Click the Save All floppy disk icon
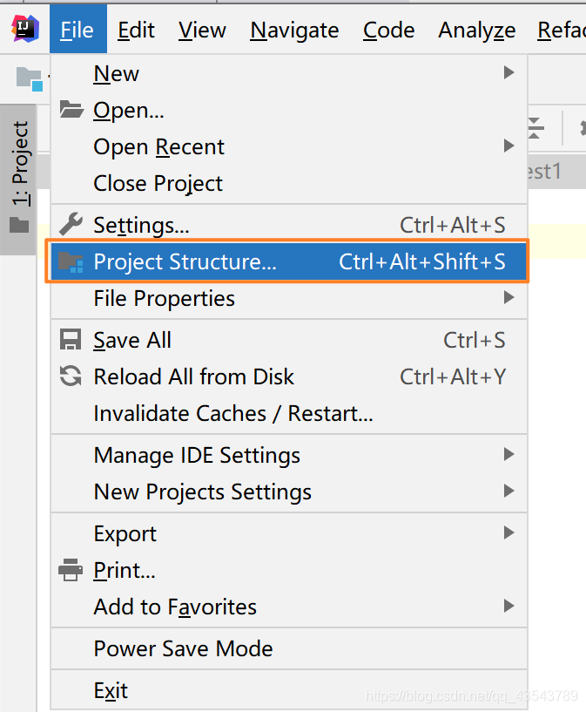Viewport: 586px width, 712px height. [71, 340]
